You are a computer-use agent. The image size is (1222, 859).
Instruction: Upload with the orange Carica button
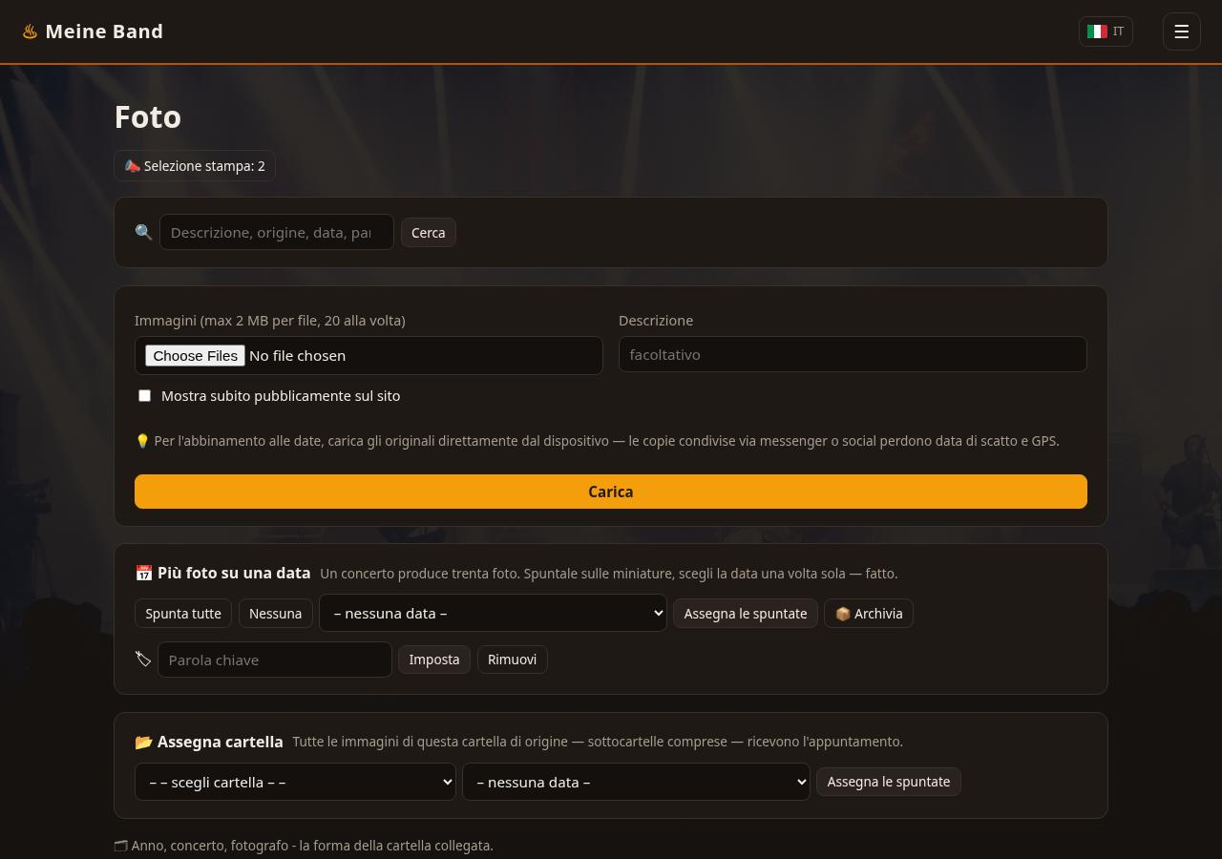611,492
